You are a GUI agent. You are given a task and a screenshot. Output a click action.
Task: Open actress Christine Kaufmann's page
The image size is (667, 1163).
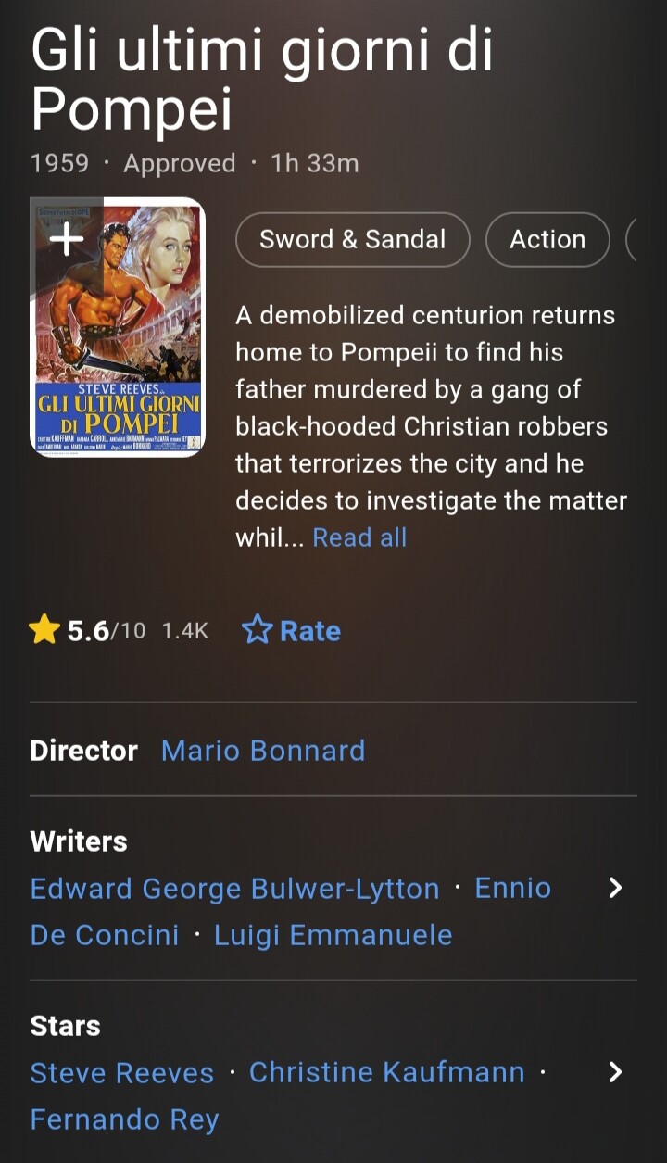click(386, 1073)
